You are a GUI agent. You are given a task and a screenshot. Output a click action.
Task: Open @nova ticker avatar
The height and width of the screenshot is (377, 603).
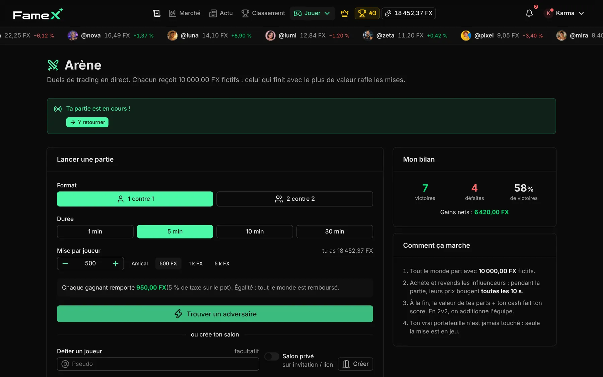[x=73, y=36]
